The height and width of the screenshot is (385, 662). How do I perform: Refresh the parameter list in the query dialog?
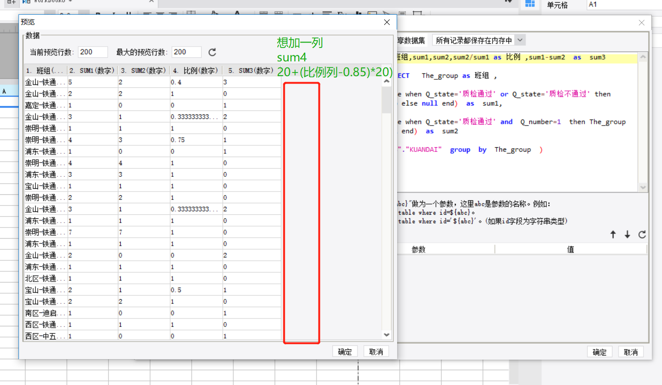click(x=642, y=235)
